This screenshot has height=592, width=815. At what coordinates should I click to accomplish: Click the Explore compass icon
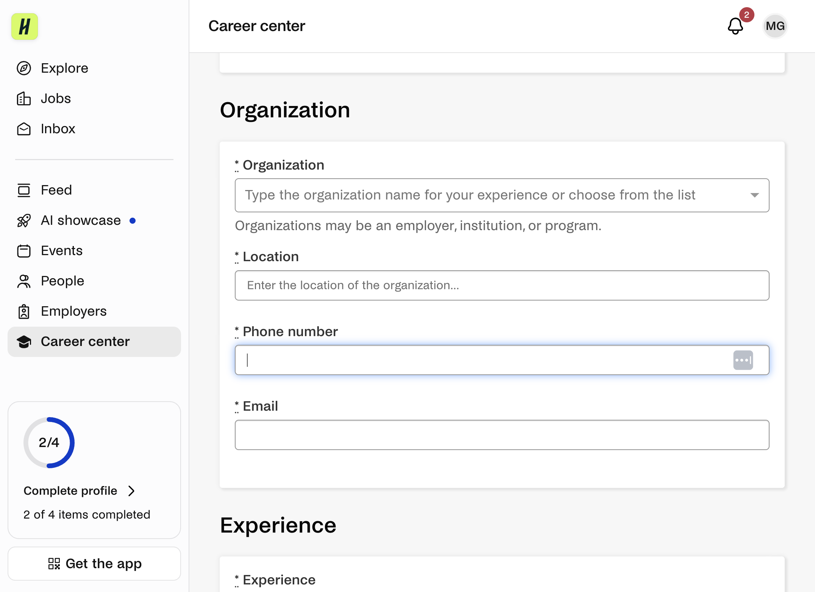[x=24, y=68]
